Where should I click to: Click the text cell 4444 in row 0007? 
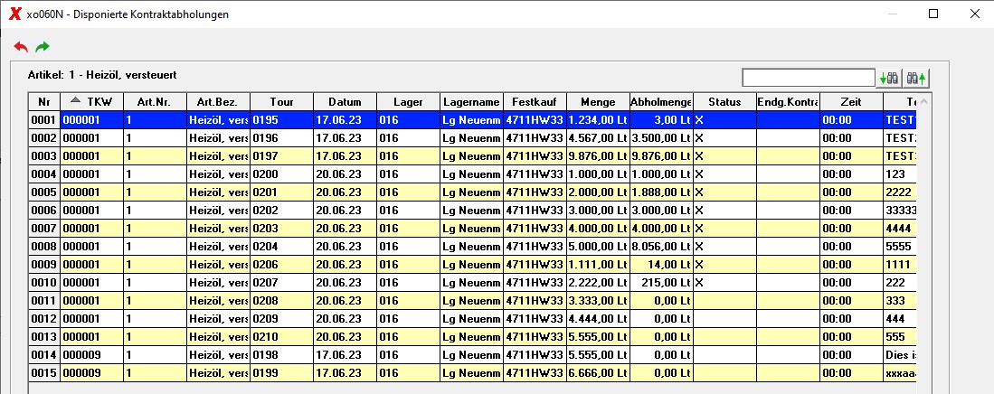(x=900, y=228)
